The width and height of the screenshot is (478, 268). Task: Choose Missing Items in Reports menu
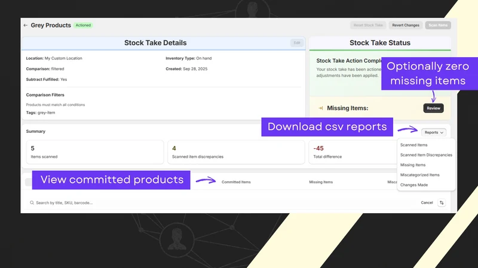tap(413, 165)
